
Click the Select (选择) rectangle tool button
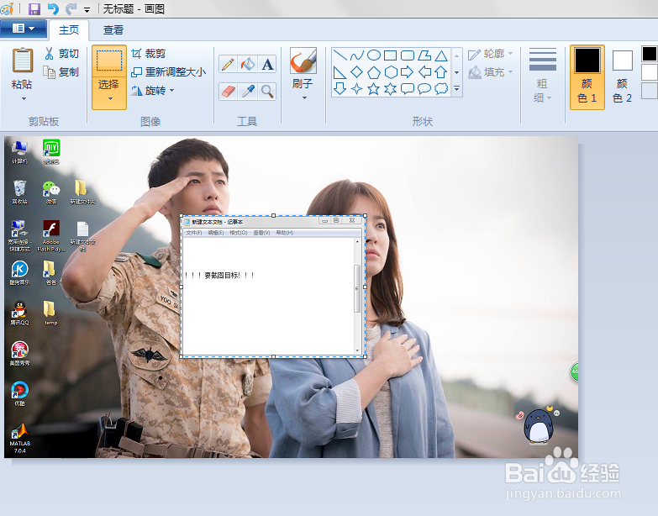click(x=109, y=61)
